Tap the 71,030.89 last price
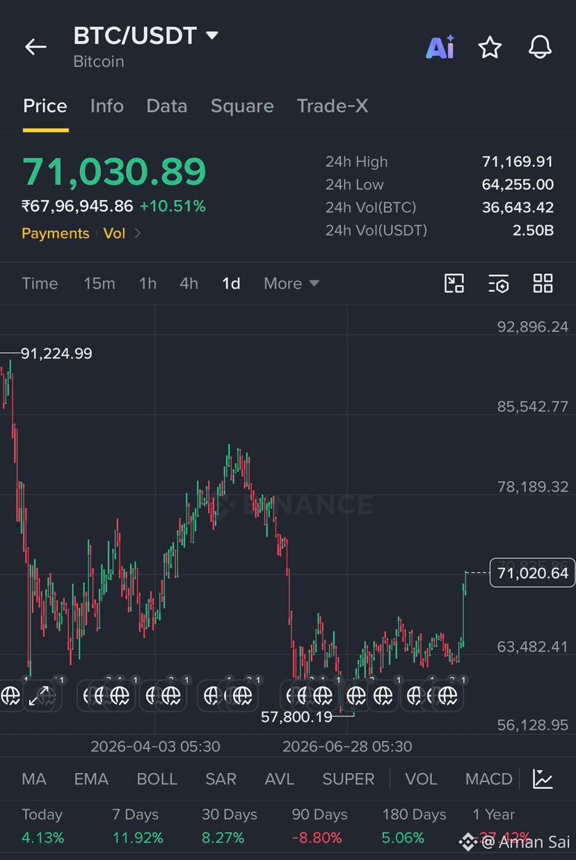The image size is (576, 860). [x=114, y=171]
